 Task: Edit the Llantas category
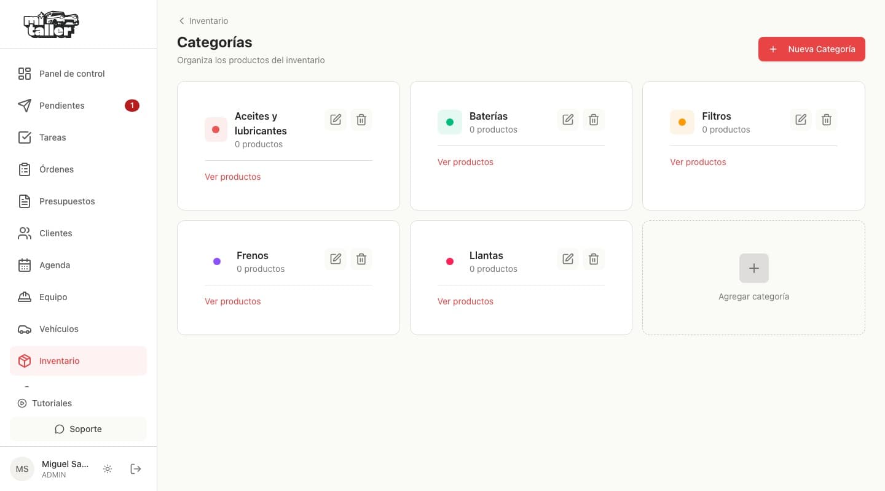(x=568, y=259)
